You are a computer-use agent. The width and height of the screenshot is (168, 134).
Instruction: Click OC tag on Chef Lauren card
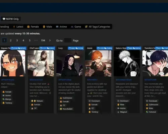click(34, 108)
